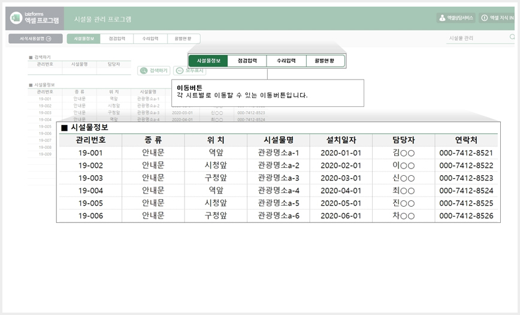Select the 관광명소a-5 facility name cell
This screenshot has height=315, width=520.
pyautogui.click(x=279, y=203)
